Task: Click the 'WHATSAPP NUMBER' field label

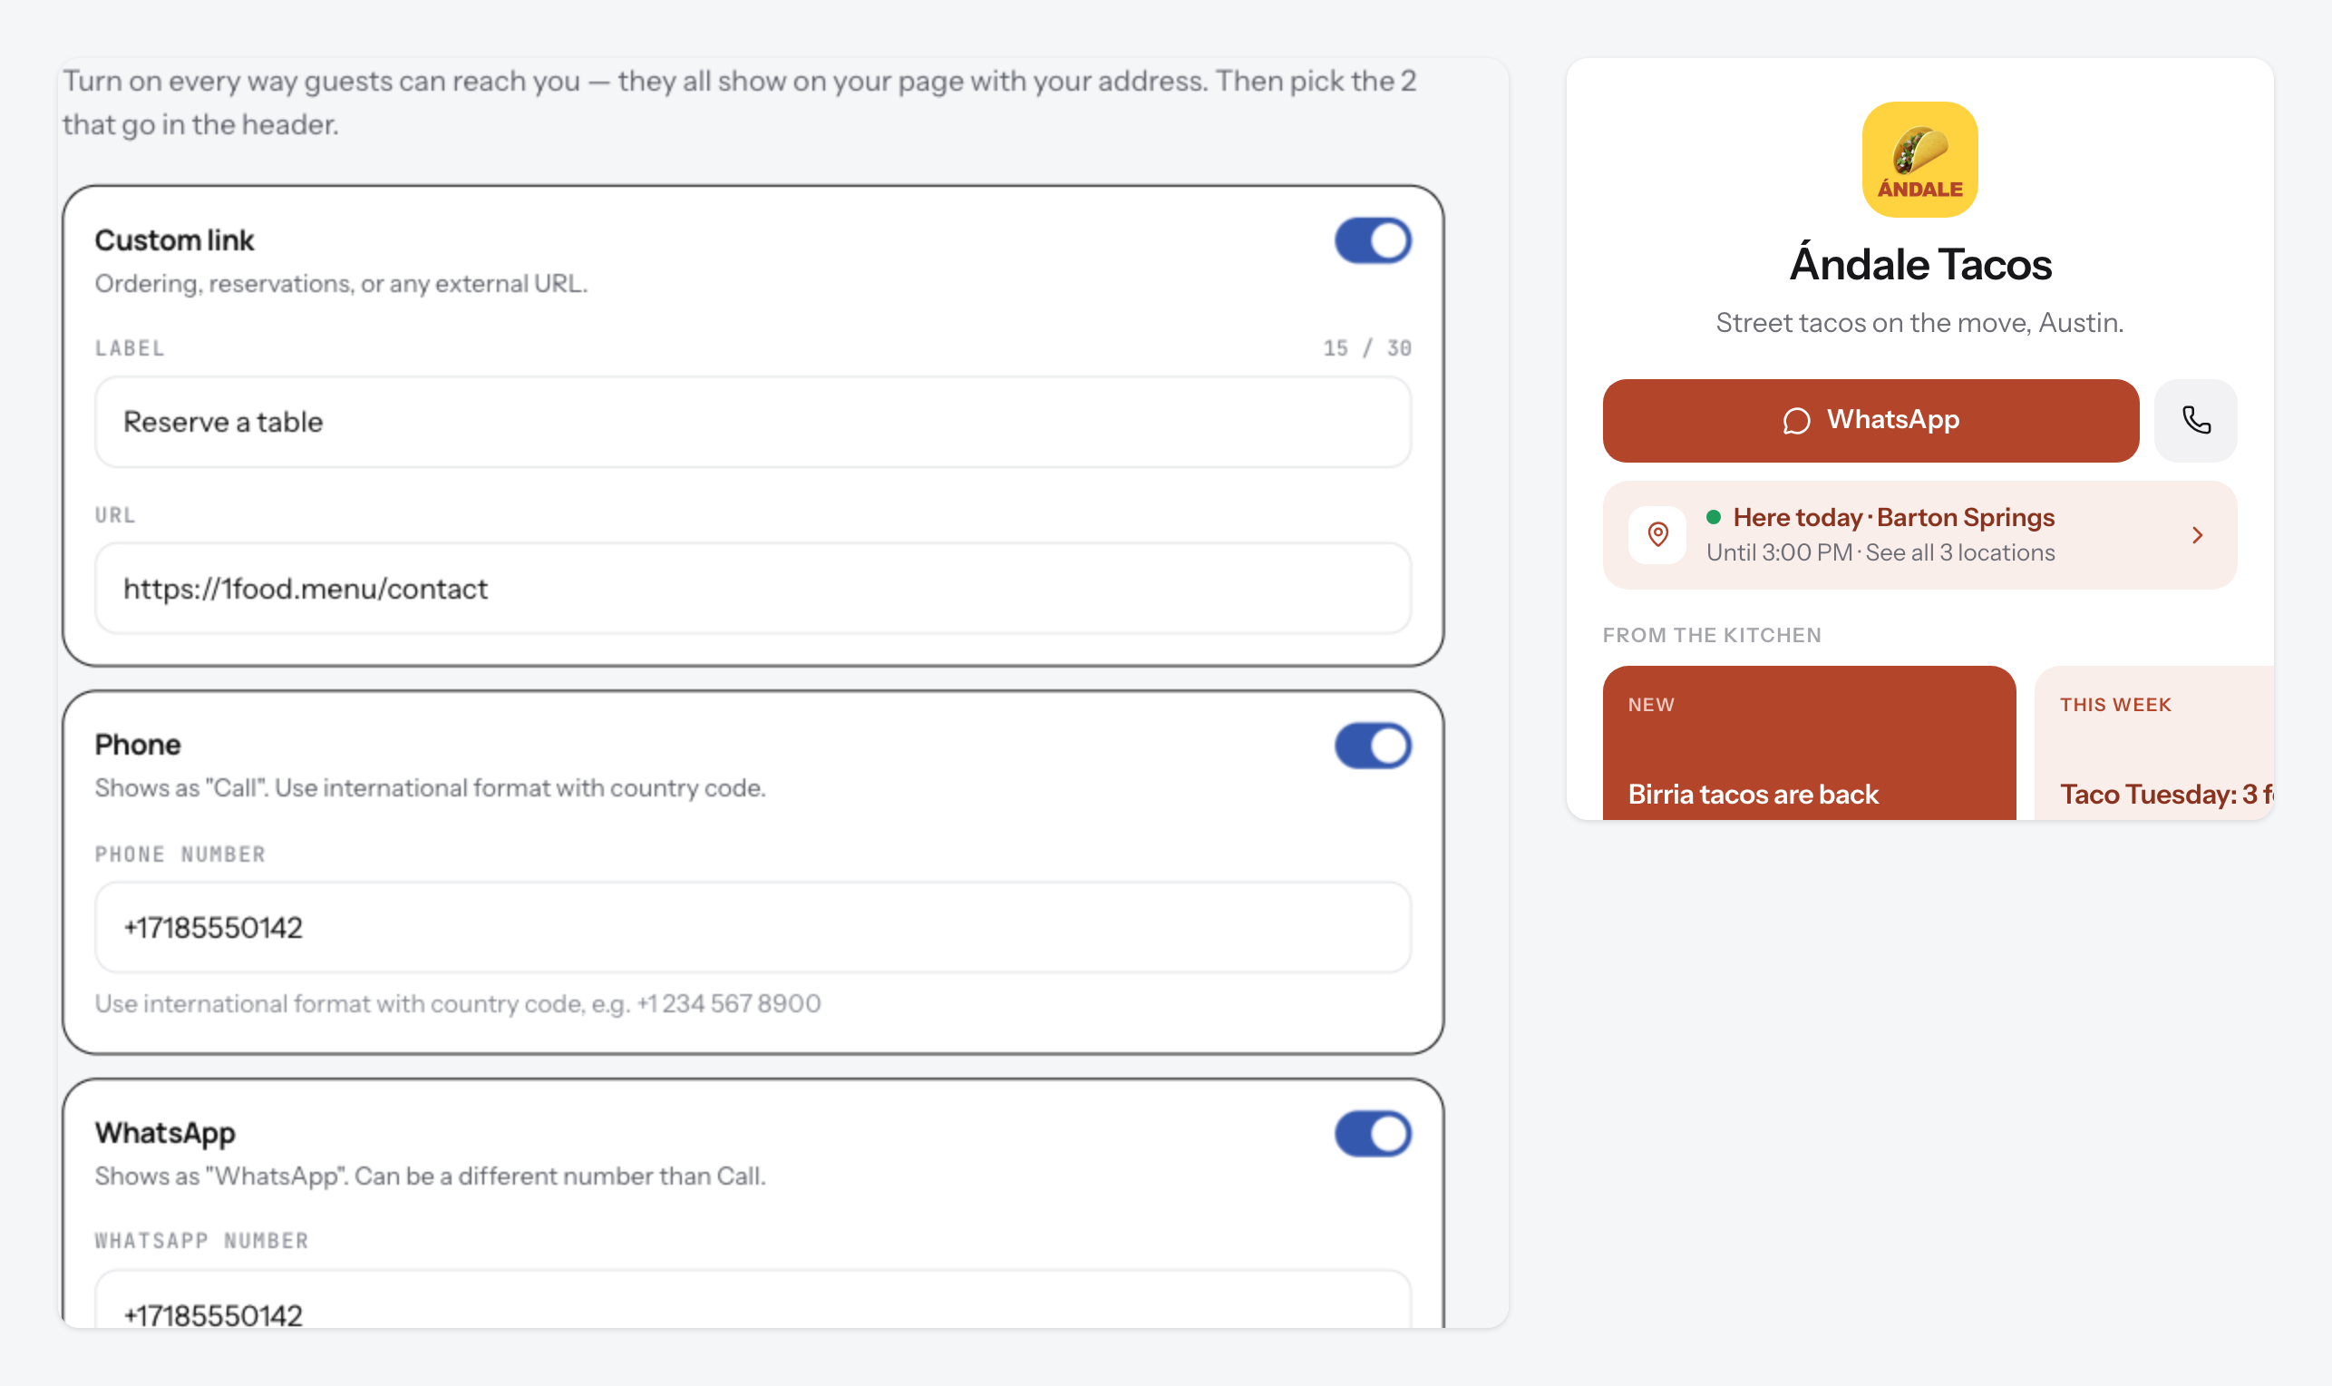Action: click(201, 1241)
